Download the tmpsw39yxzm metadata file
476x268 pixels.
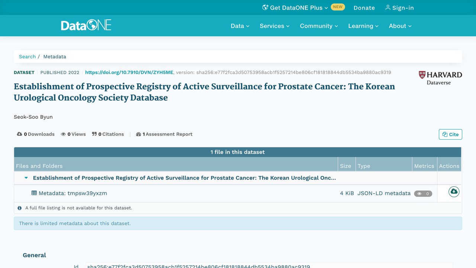[x=454, y=192]
